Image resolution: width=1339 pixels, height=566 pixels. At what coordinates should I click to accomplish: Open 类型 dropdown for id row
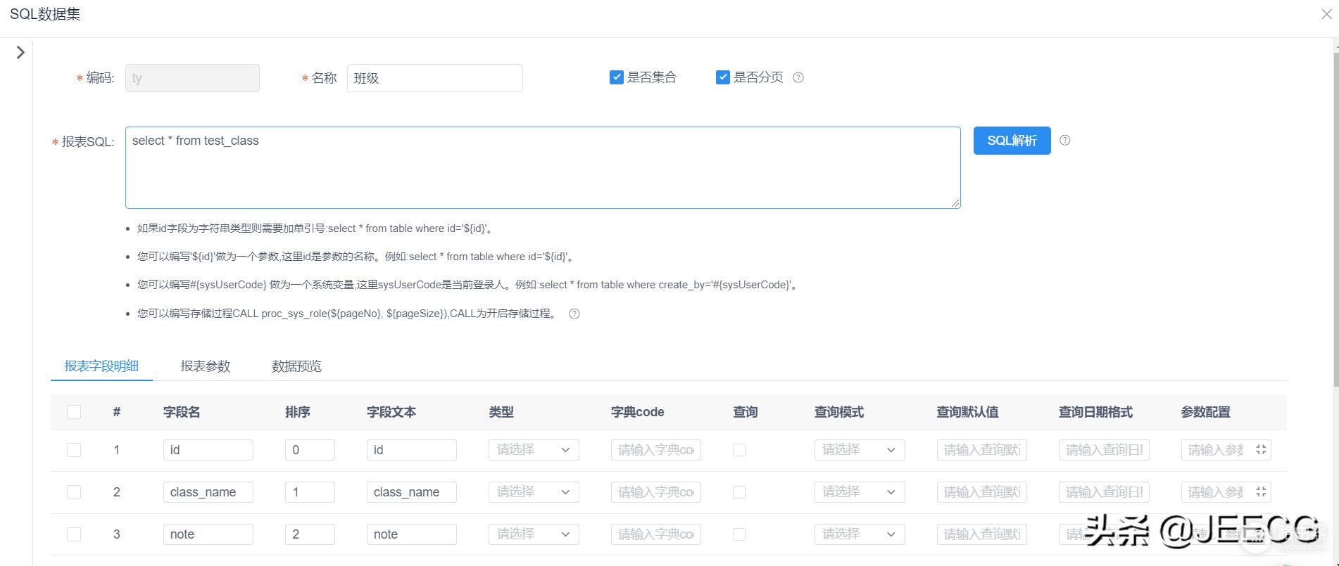pyautogui.click(x=534, y=450)
